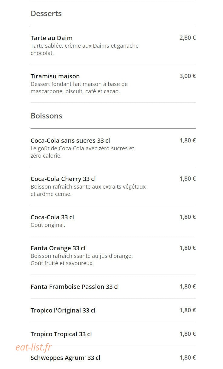223x369 pixels.
Task: Click the 3,00 € Tiramisu price
Action: tap(188, 76)
